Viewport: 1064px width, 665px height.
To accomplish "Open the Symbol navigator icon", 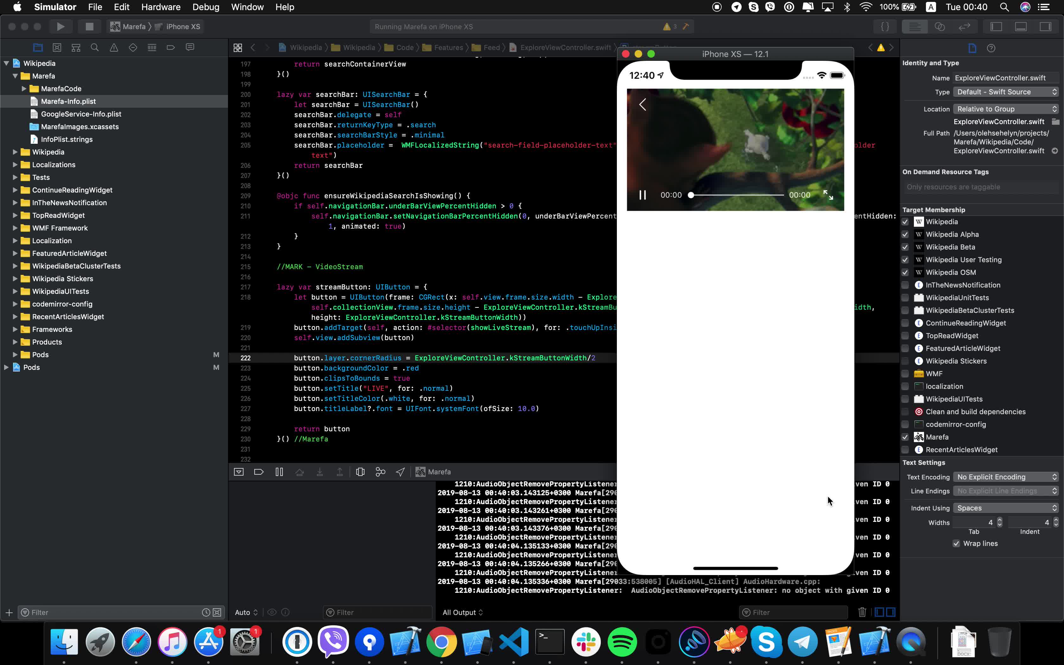I will 76,47.
